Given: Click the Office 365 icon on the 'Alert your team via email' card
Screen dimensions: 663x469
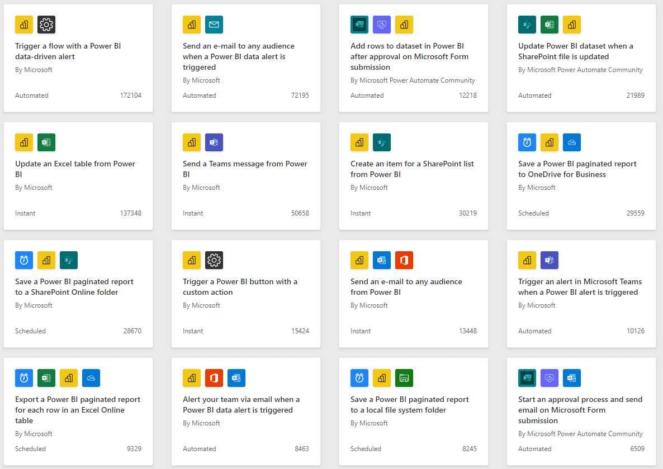Looking at the screenshot, I should (x=214, y=378).
